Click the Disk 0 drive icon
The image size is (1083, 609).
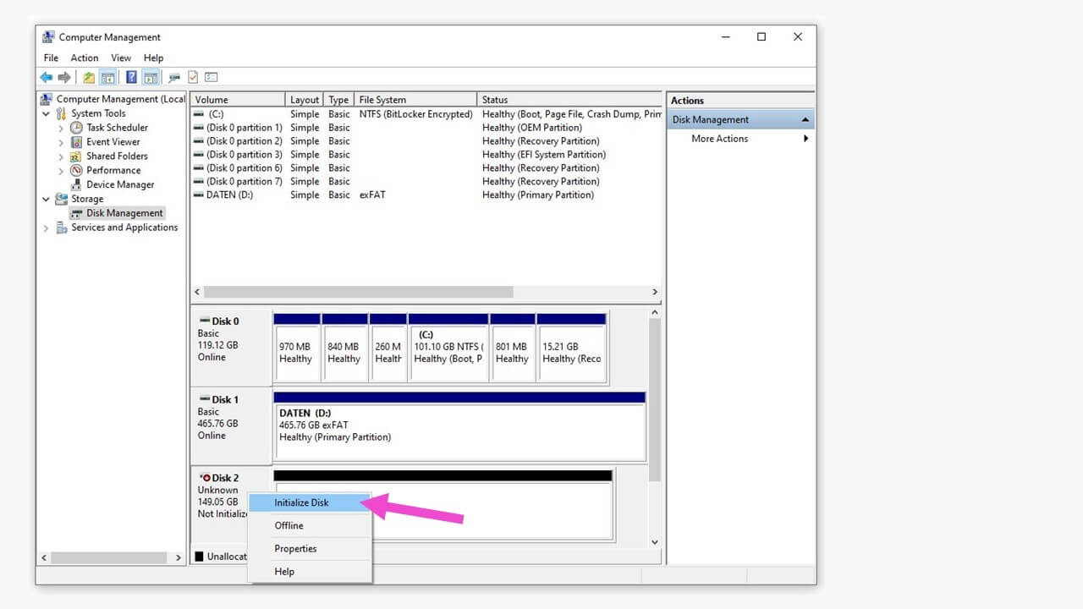coord(204,321)
